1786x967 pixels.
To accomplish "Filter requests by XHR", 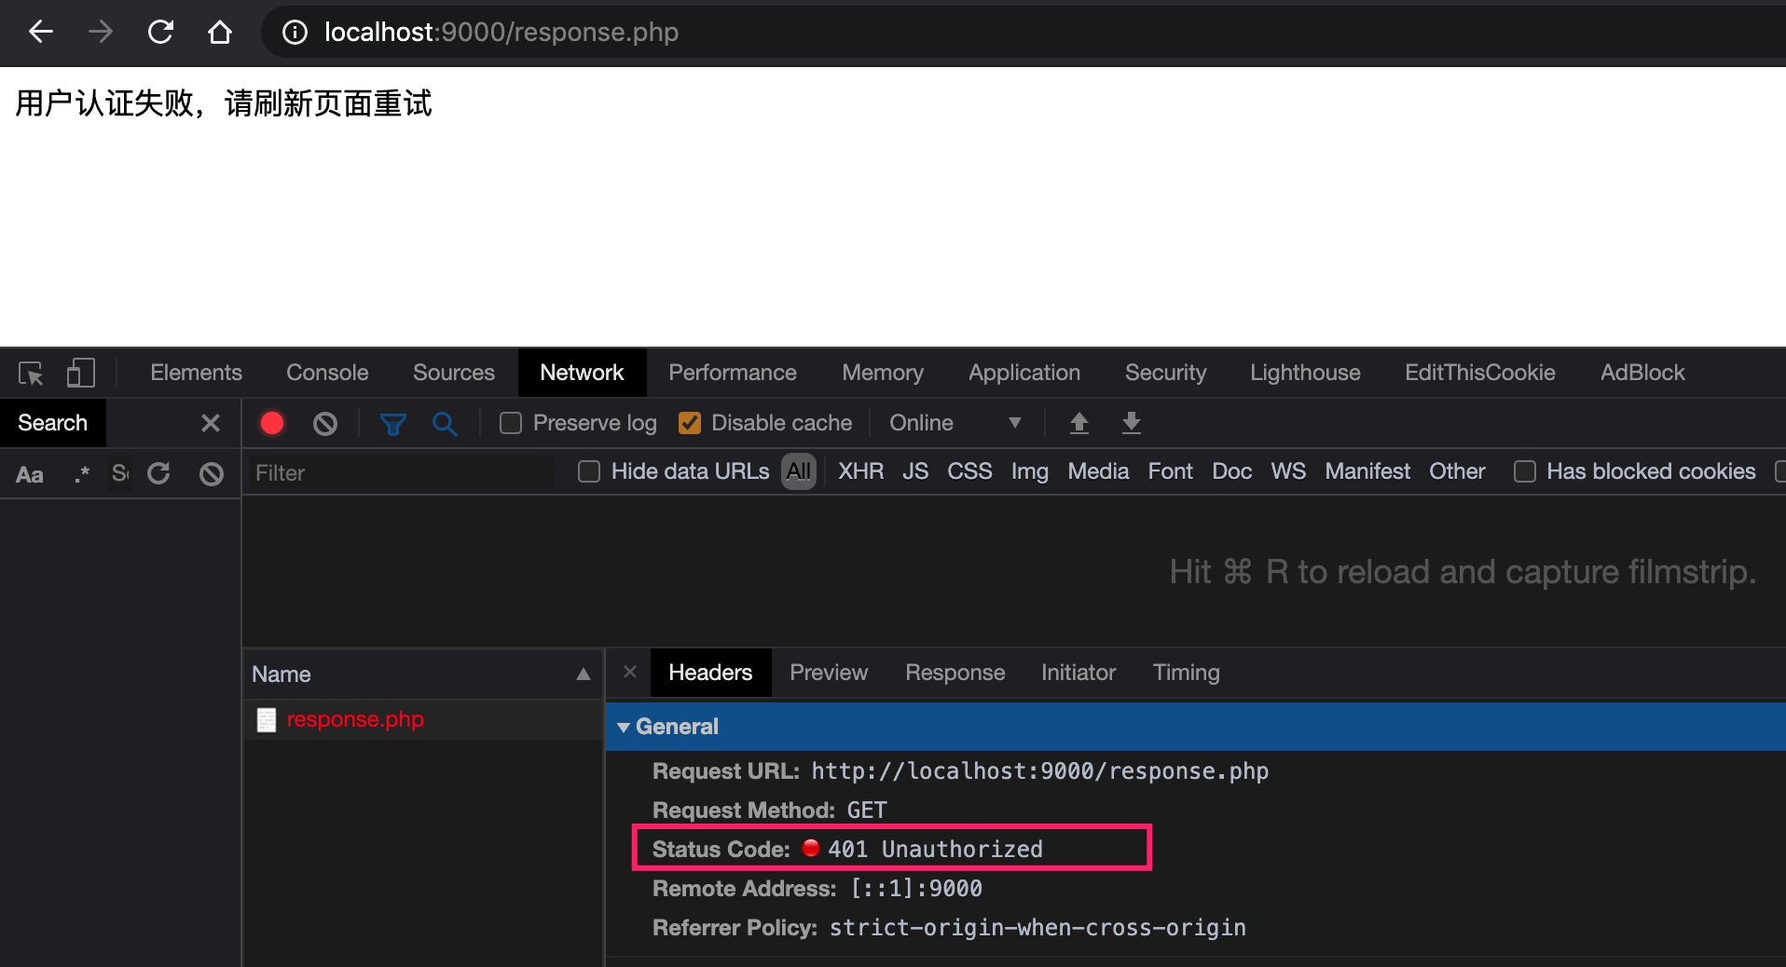I will coord(860,471).
